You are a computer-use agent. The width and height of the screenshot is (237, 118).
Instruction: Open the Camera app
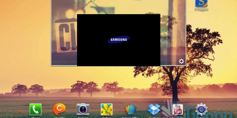[x=83, y=109]
